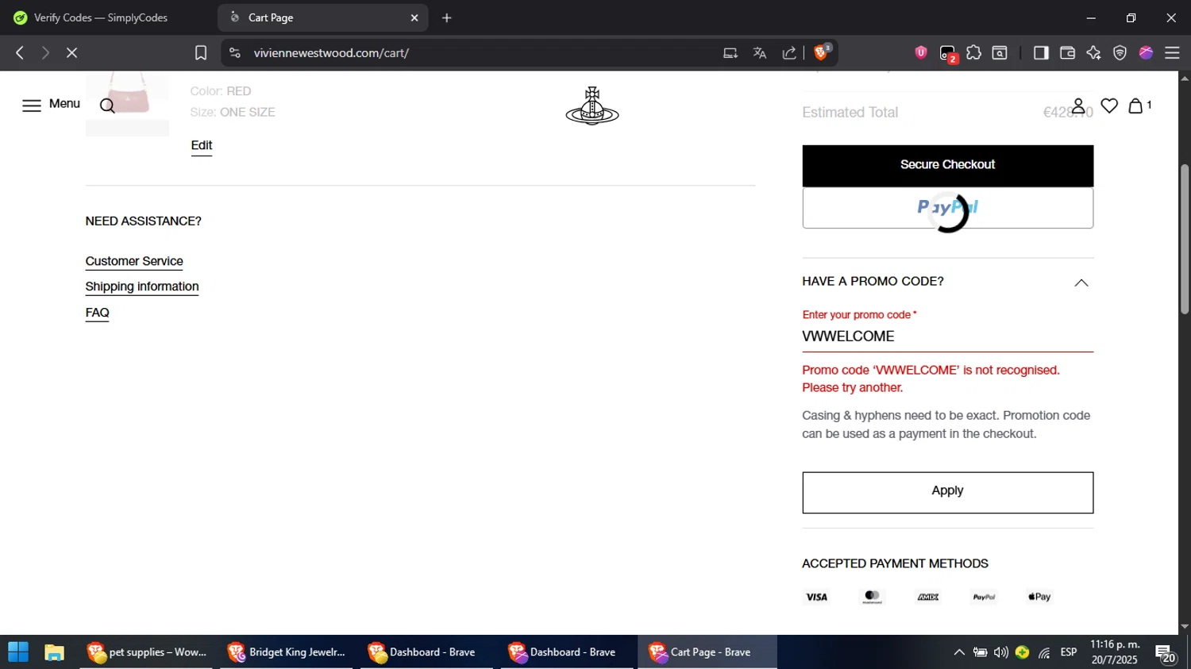Switch to Bridget King Jewelry taskbar window
Viewport: 1191px width, 669px height.
(x=287, y=652)
